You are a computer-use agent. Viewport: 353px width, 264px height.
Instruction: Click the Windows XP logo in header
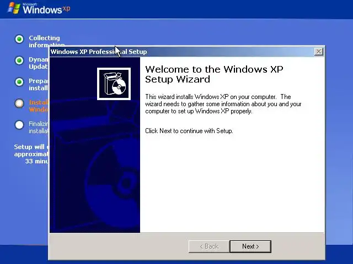click(39, 9)
